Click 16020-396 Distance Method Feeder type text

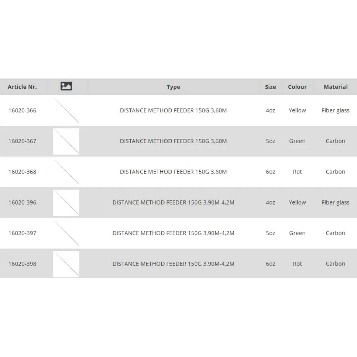pos(174,203)
